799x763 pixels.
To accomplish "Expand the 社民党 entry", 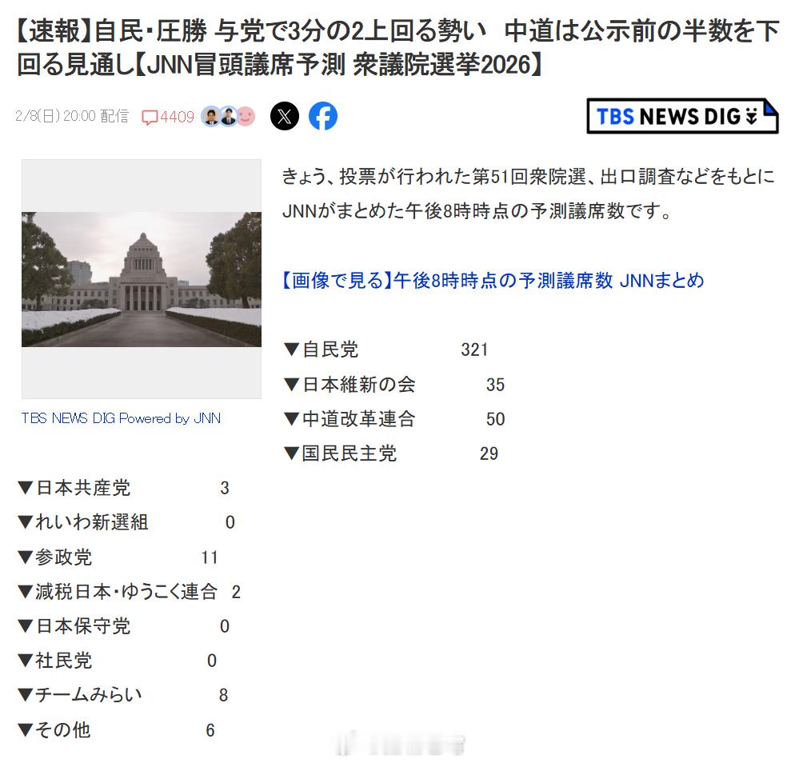I will click(x=58, y=661).
